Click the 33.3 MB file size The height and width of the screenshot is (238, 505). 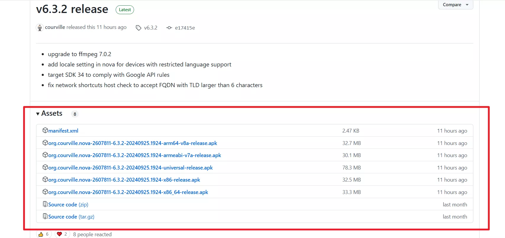[352, 192]
